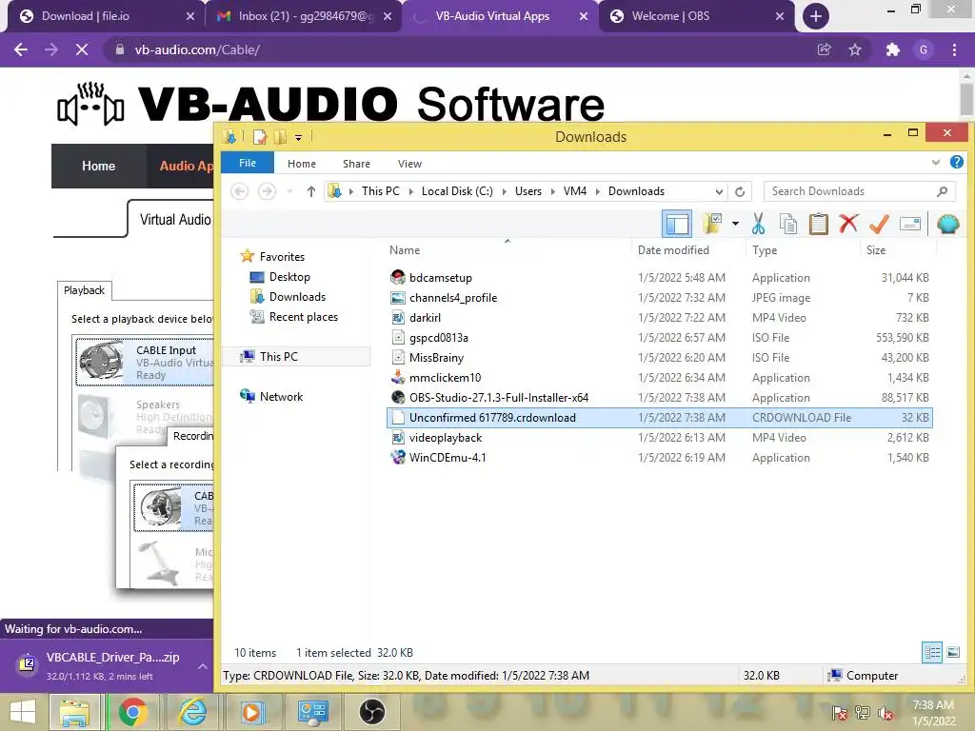Open the Chrome extensions puzzle icon

(x=893, y=49)
